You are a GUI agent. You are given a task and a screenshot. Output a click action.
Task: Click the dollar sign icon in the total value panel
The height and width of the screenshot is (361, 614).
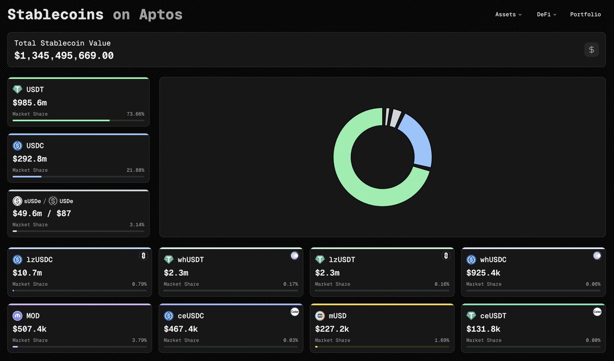591,50
